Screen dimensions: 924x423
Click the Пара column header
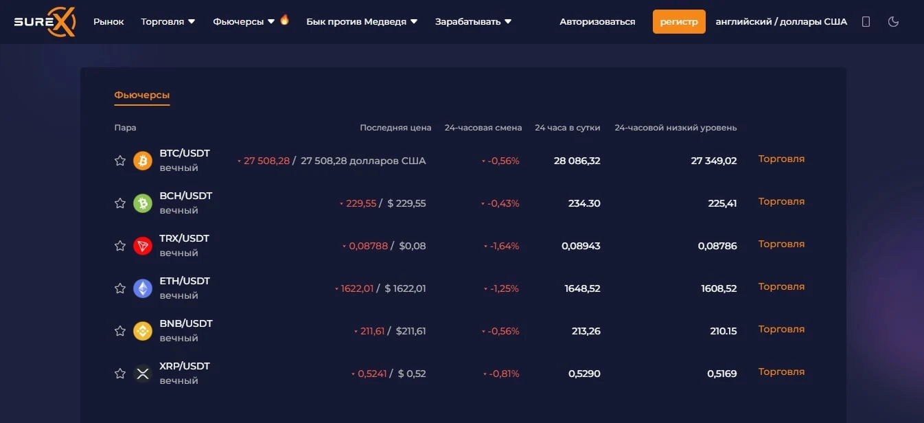125,128
